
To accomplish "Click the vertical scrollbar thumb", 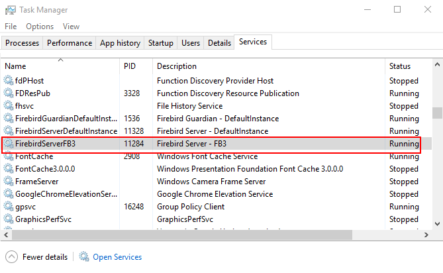I will tap(437, 113).
